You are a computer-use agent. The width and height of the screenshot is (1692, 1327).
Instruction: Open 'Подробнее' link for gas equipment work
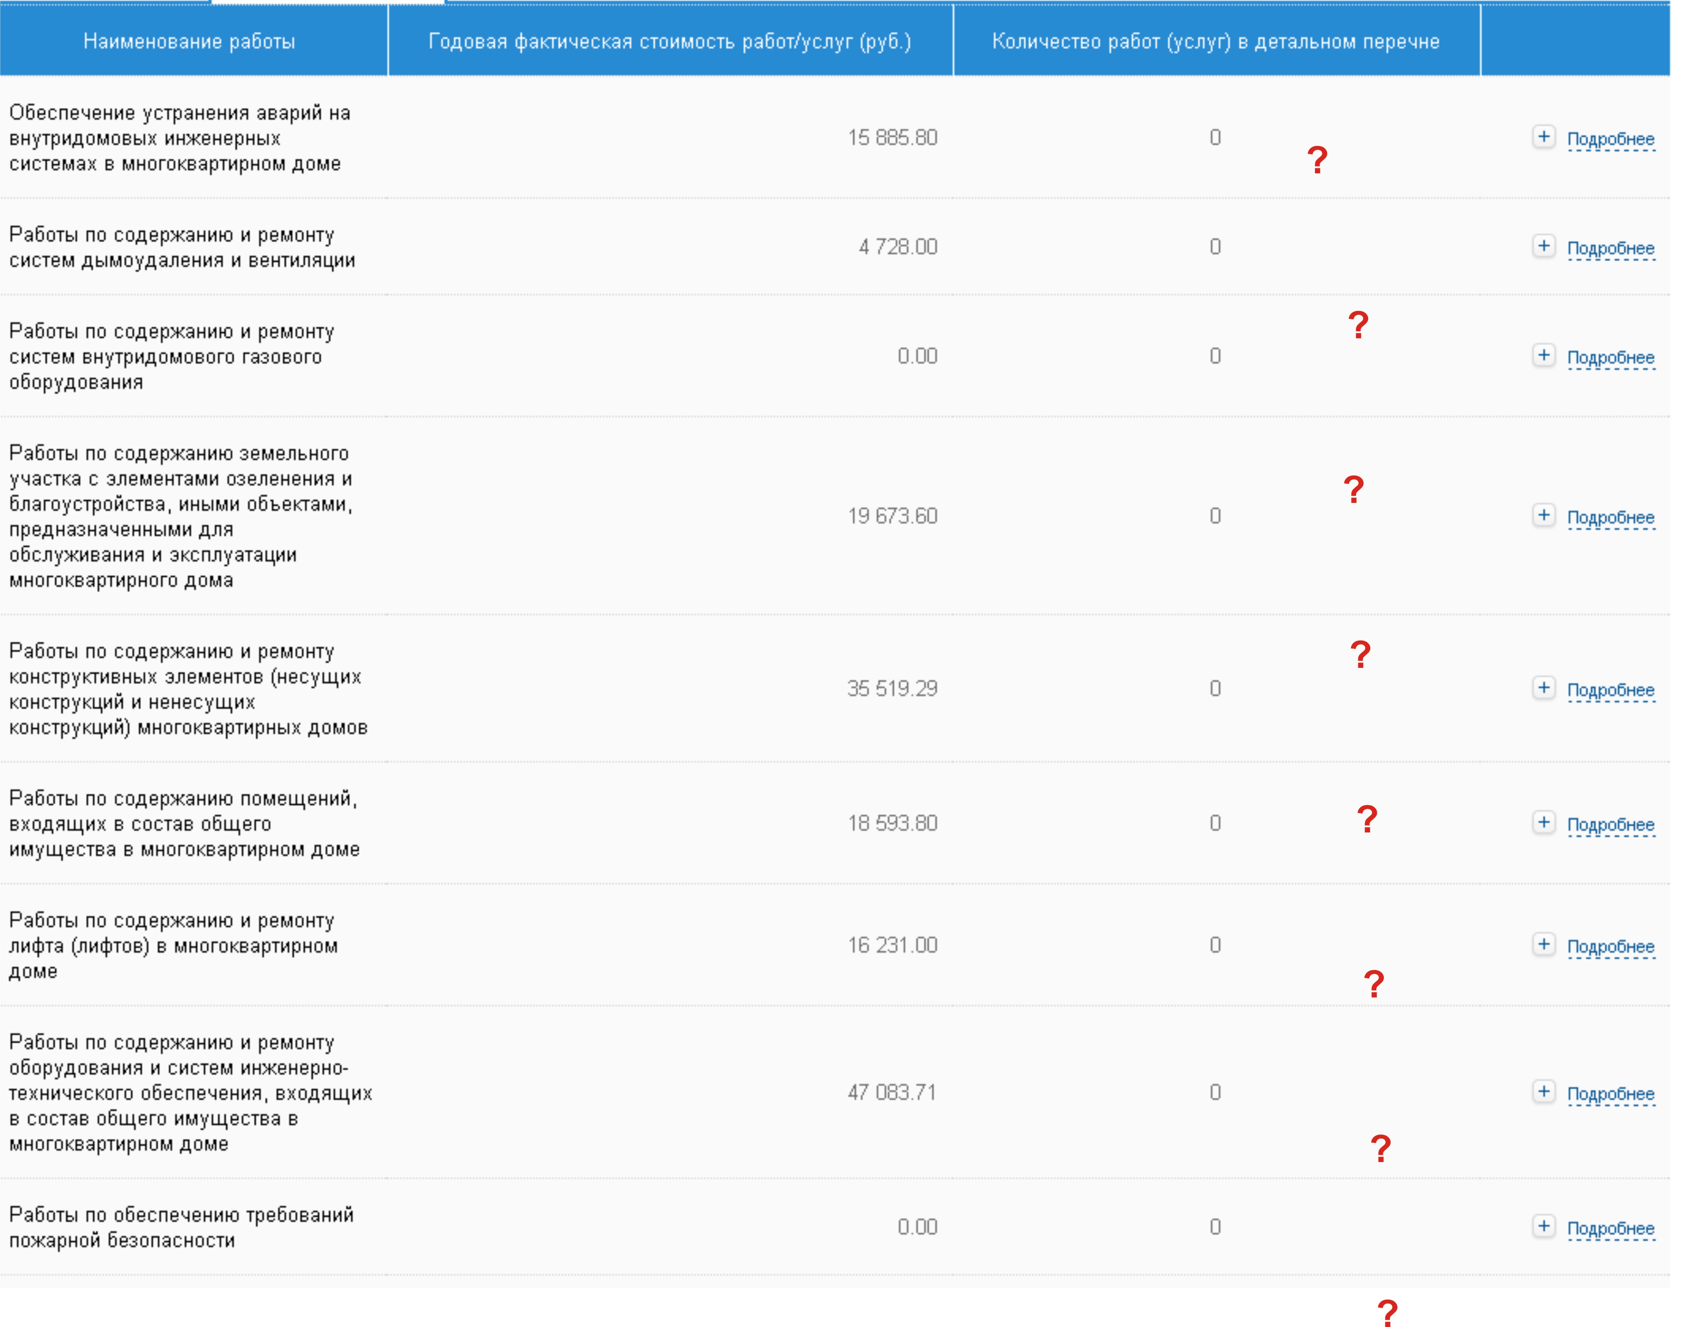(1610, 357)
